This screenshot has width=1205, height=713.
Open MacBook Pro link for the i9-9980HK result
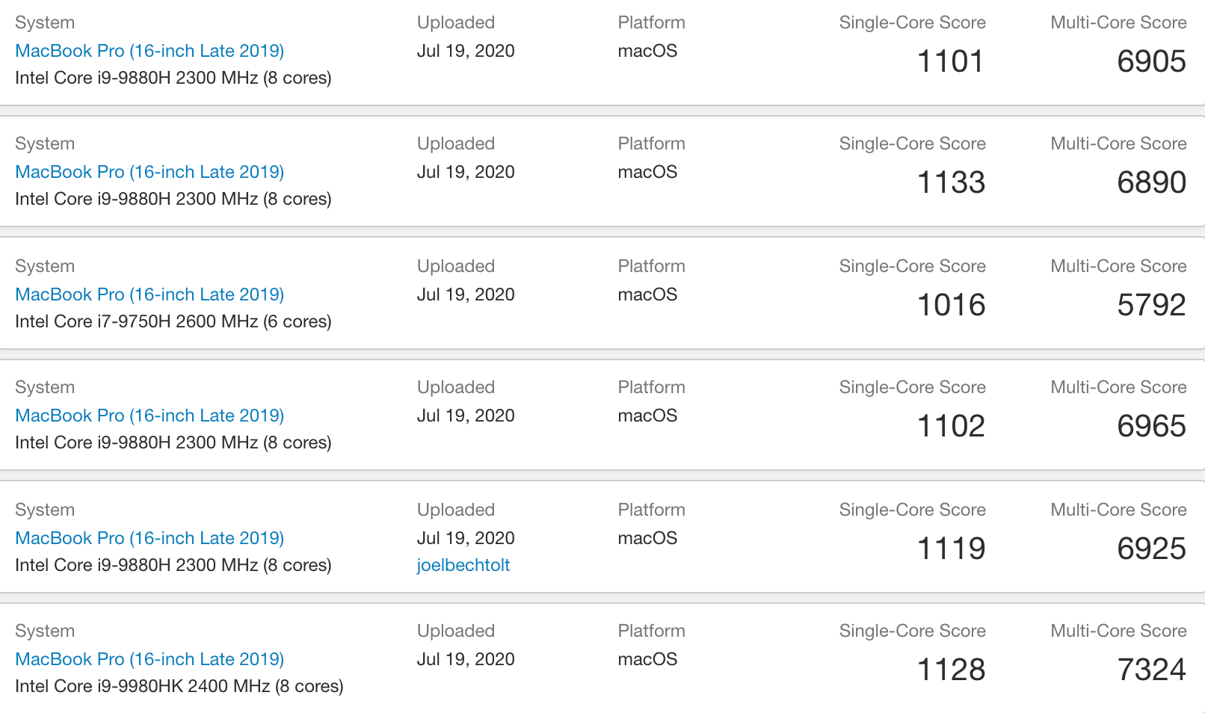tap(150, 659)
